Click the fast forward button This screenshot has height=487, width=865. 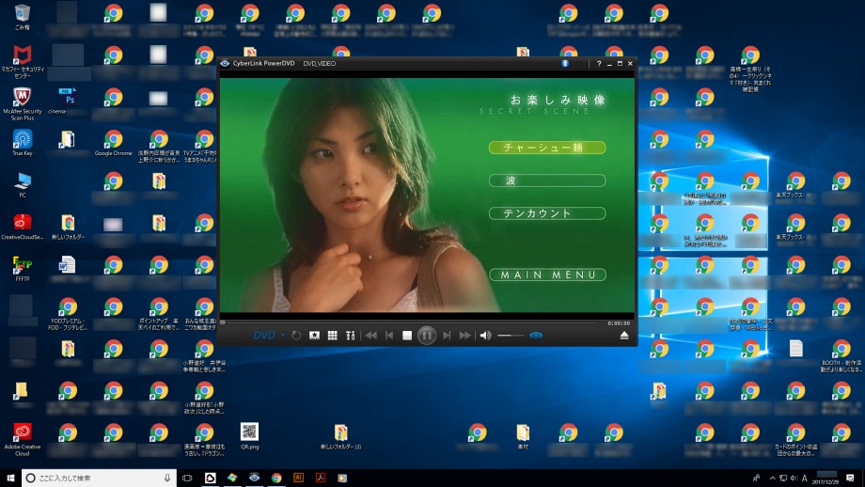point(464,336)
